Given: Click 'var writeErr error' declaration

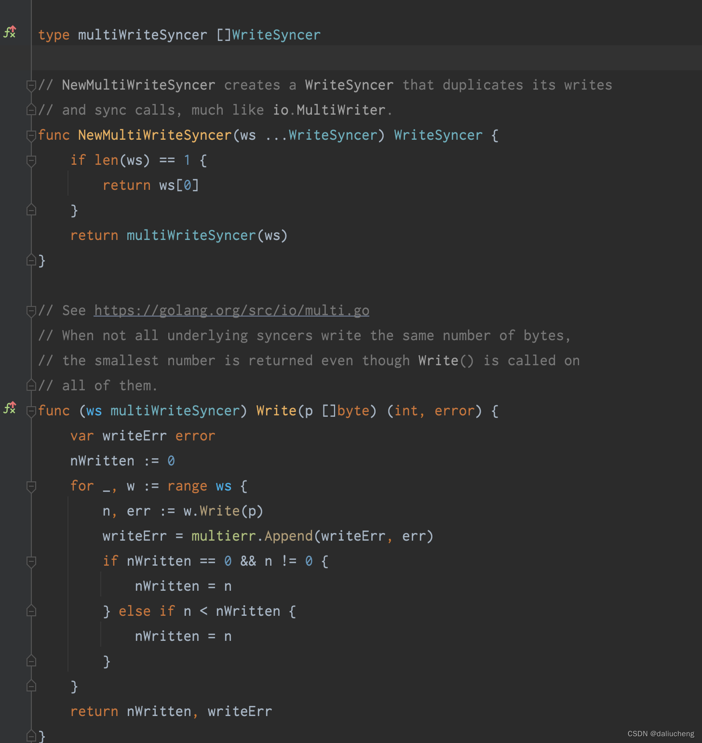Looking at the screenshot, I should click(143, 436).
